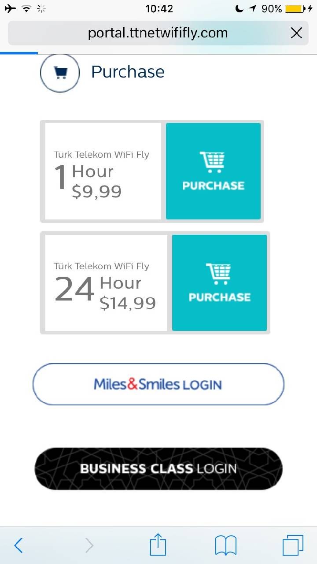Tap the shopping cart icon beside Purchase heading
Screen dimensions: 317x564
coord(60,72)
